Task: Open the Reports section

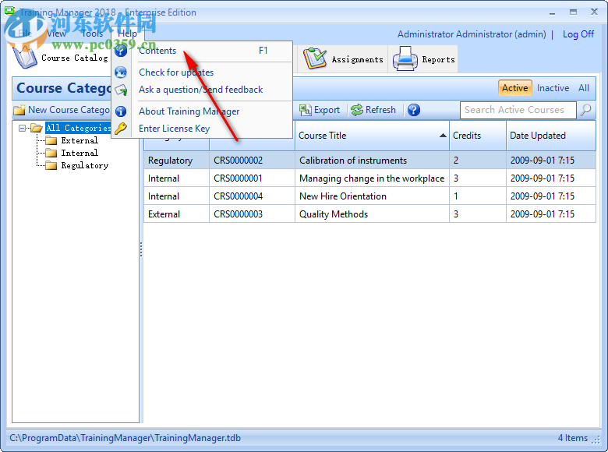Action: [423, 59]
